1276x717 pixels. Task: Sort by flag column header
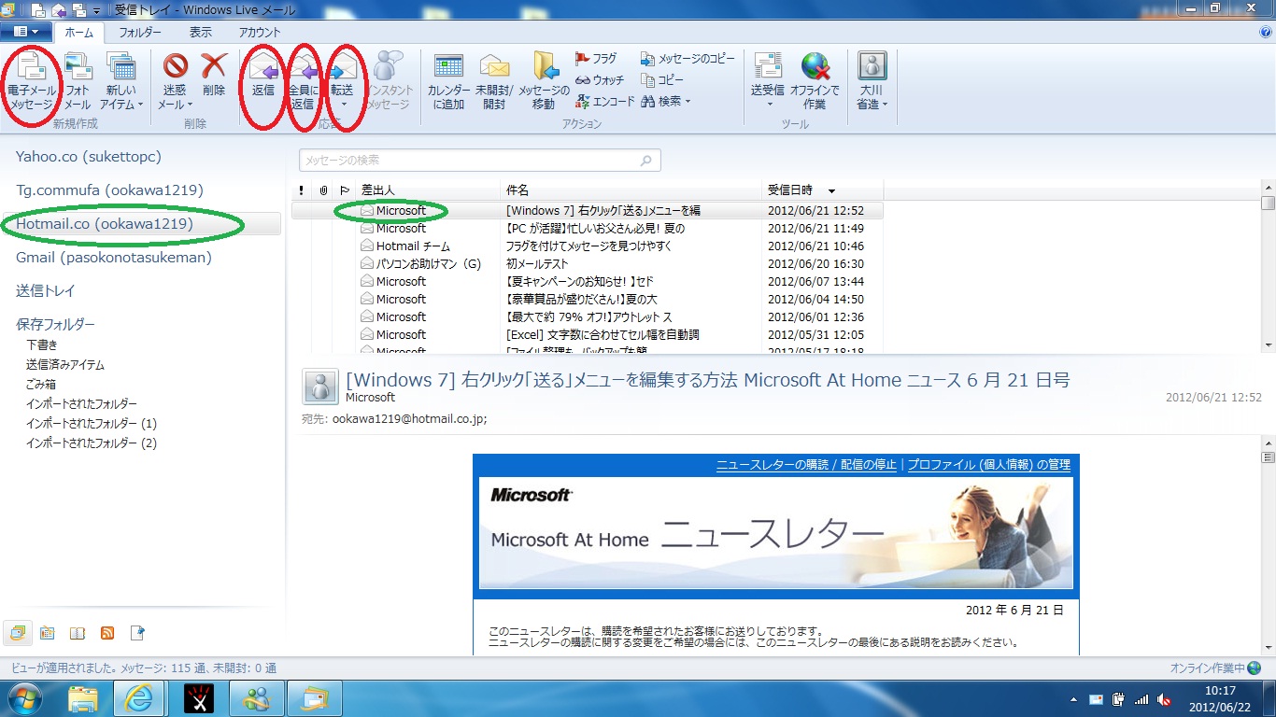(x=345, y=190)
